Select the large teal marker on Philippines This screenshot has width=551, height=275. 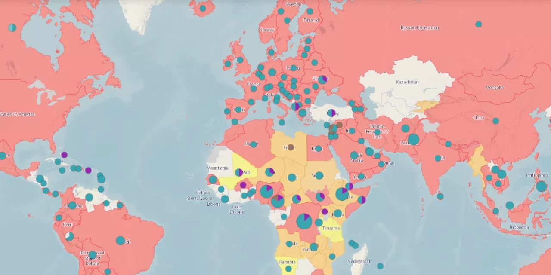541,186
